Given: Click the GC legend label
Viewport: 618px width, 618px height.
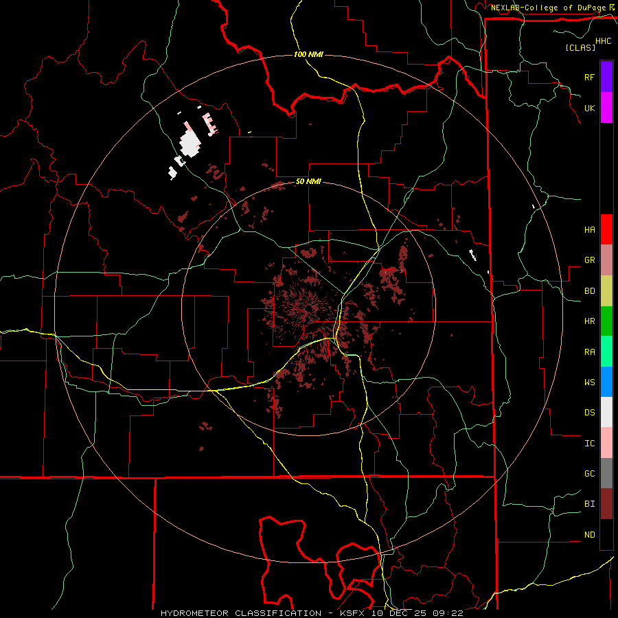Looking at the screenshot, I should [589, 474].
